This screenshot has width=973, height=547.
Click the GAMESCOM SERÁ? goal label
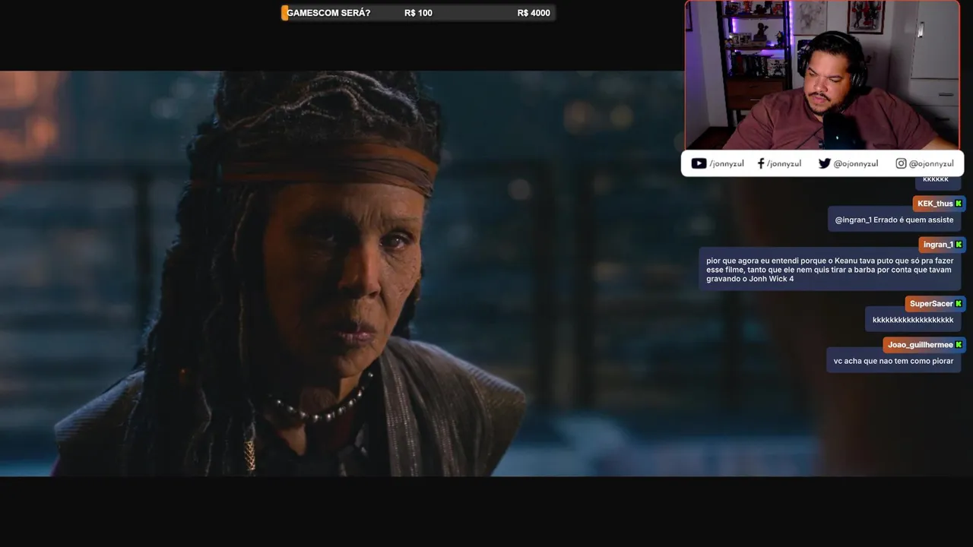click(x=328, y=13)
